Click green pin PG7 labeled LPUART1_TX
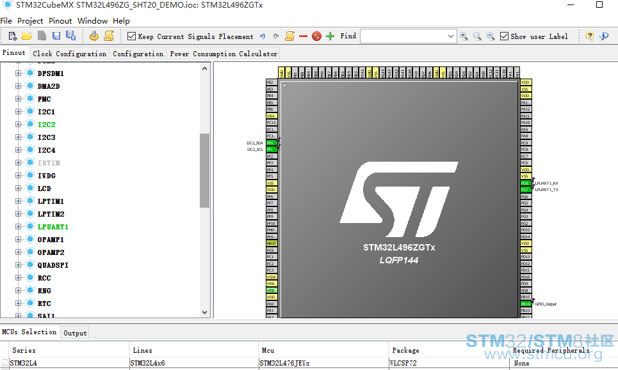The width and height of the screenshot is (618, 370). pyautogui.click(x=526, y=190)
